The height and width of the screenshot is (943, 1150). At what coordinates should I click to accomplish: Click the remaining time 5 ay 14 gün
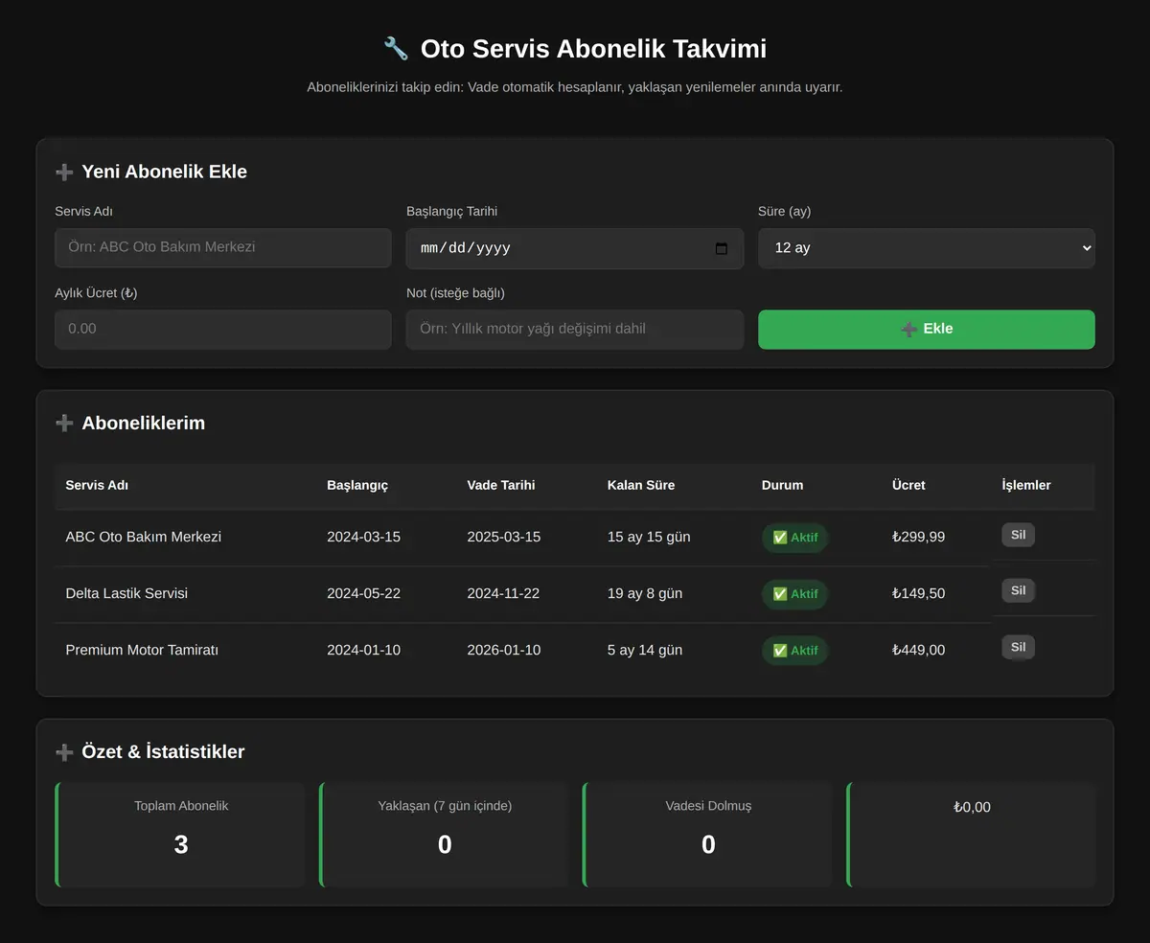point(645,650)
